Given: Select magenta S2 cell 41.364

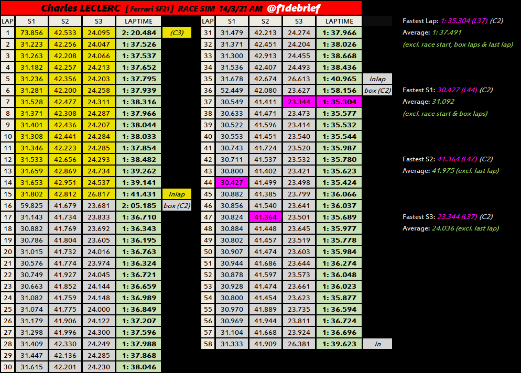Looking at the screenshot, I should tap(265, 217).
